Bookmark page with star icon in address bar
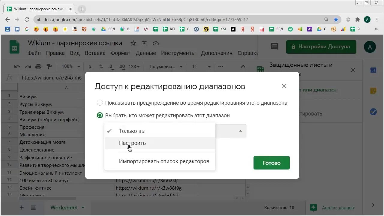The image size is (384, 216). point(336,19)
